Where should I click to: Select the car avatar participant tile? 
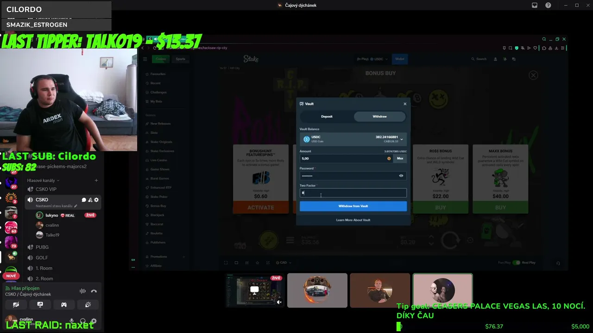click(317, 290)
